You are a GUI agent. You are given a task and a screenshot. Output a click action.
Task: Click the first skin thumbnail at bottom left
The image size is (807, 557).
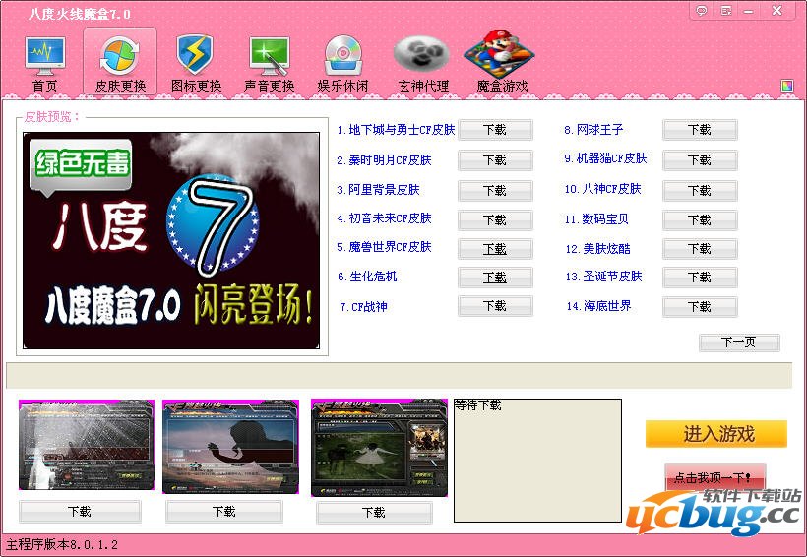(87, 446)
